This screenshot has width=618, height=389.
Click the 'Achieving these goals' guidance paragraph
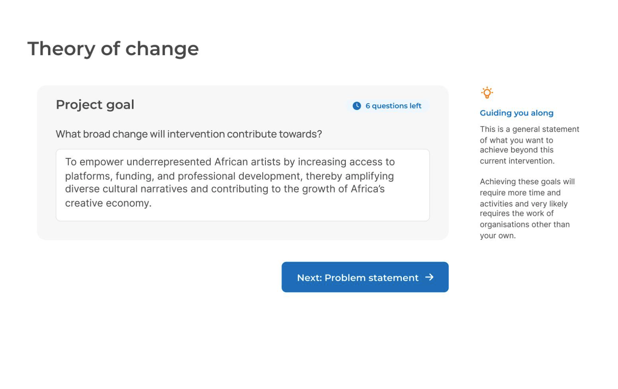click(527, 209)
